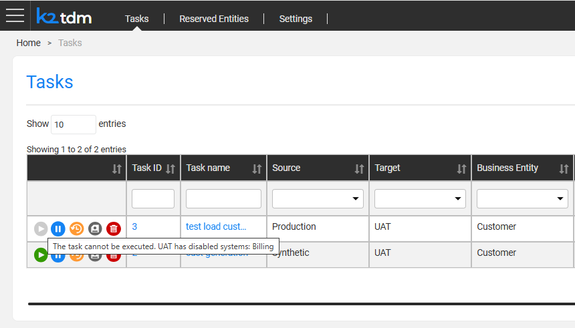575x328 pixels.
Task: Expand the Source filter dropdown
Action: click(318, 198)
